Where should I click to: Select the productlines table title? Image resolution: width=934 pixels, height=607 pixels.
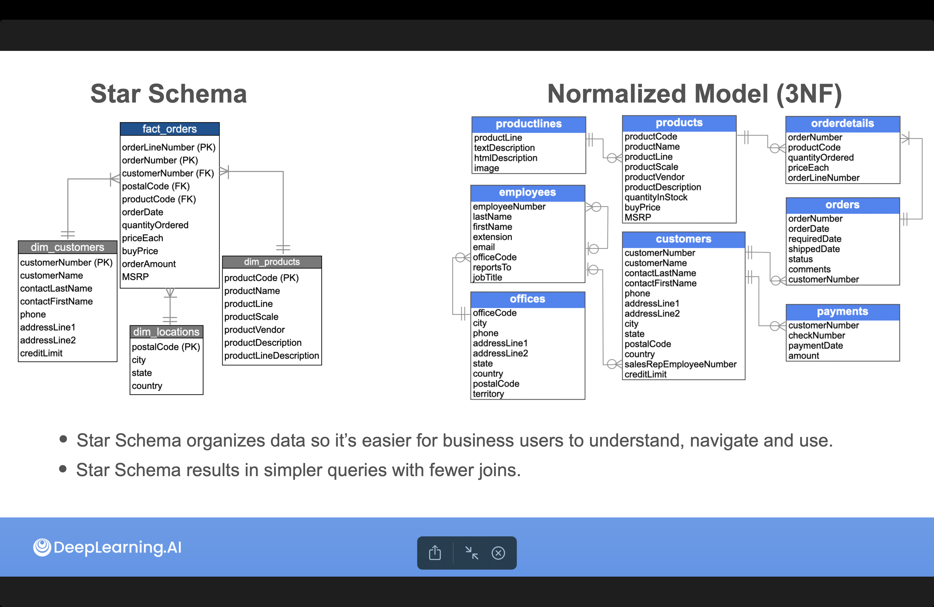click(x=528, y=124)
